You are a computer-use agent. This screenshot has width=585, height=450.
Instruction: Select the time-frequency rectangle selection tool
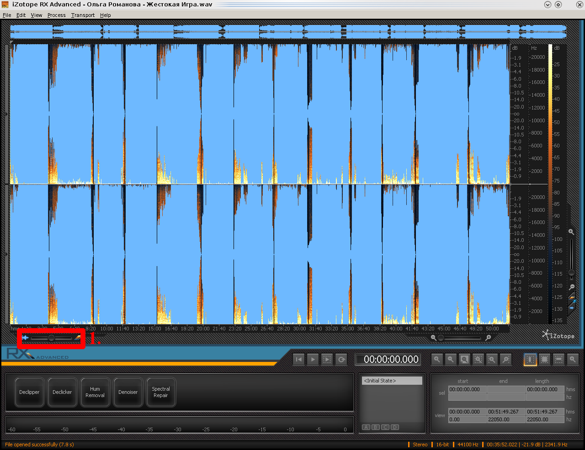coord(544,360)
